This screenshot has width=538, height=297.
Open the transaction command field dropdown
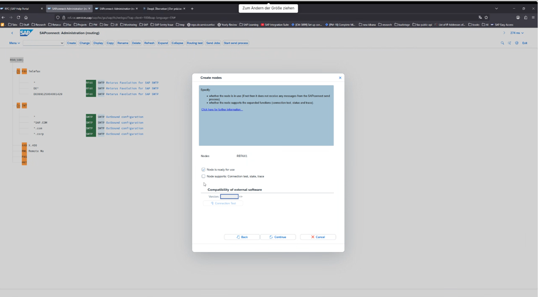click(x=62, y=43)
